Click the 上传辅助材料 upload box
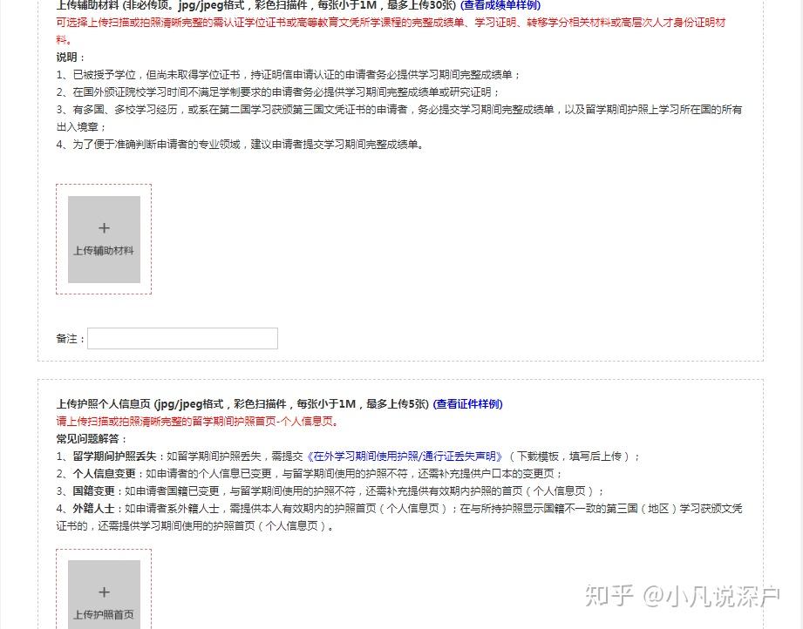The image size is (803, 629). (104, 240)
